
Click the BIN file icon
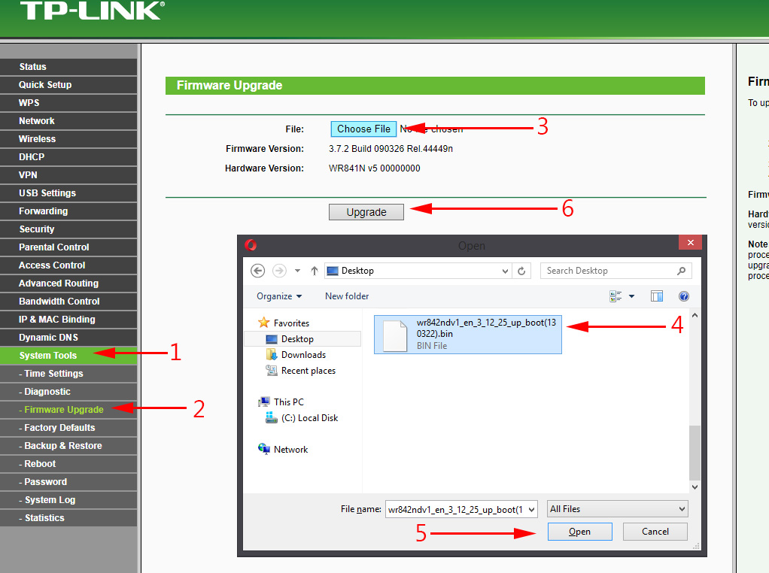pos(395,336)
